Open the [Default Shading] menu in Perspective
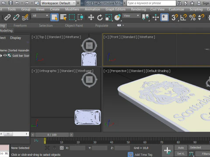Viewport: 210px width, 157px height. pyautogui.click(x=158, y=71)
